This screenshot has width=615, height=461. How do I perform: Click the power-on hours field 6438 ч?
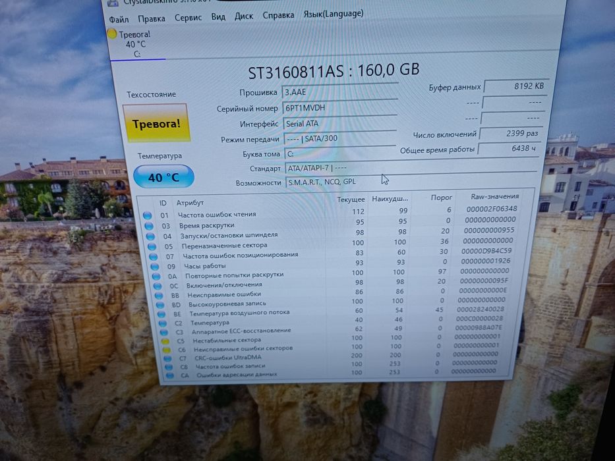point(508,149)
